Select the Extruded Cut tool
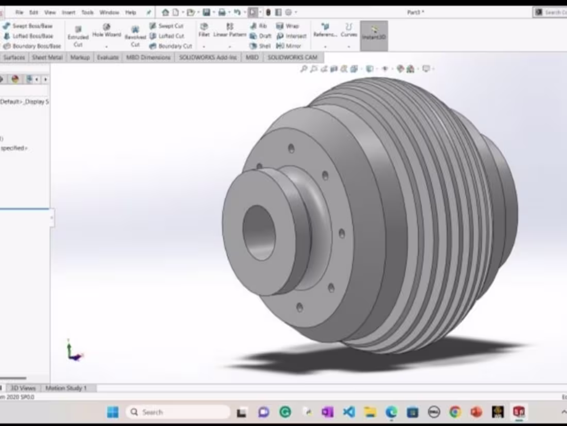The width and height of the screenshot is (567, 426). coord(78,35)
